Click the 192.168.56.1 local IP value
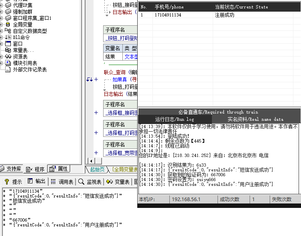The image size is (301, 236). [x=186, y=199]
